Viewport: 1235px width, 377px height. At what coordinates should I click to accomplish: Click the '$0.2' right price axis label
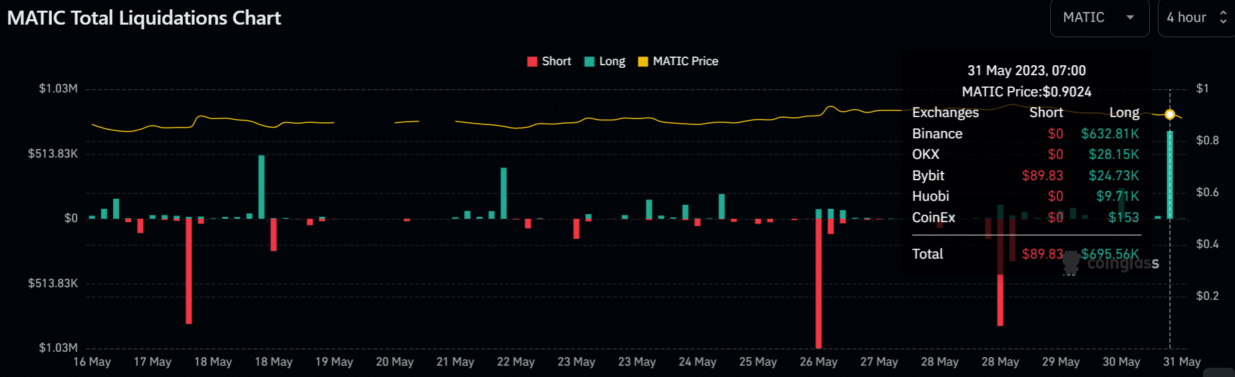click(1207, 296)
